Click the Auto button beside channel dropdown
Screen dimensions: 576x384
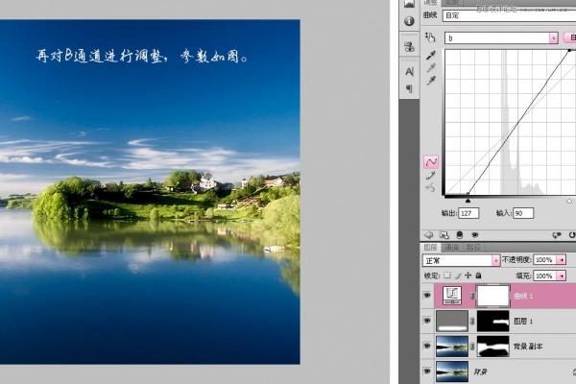coord(569,37)
